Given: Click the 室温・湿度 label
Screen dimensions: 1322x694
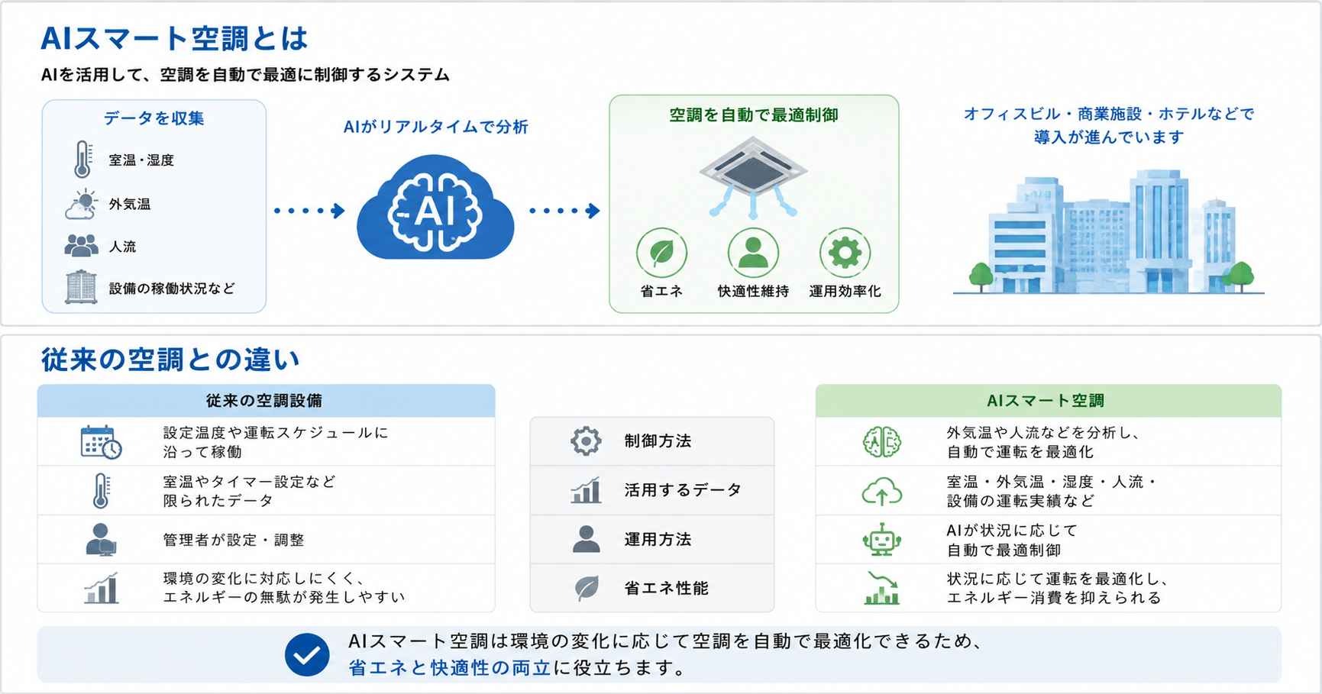Looking at the screenshot, I should point(141,160).
